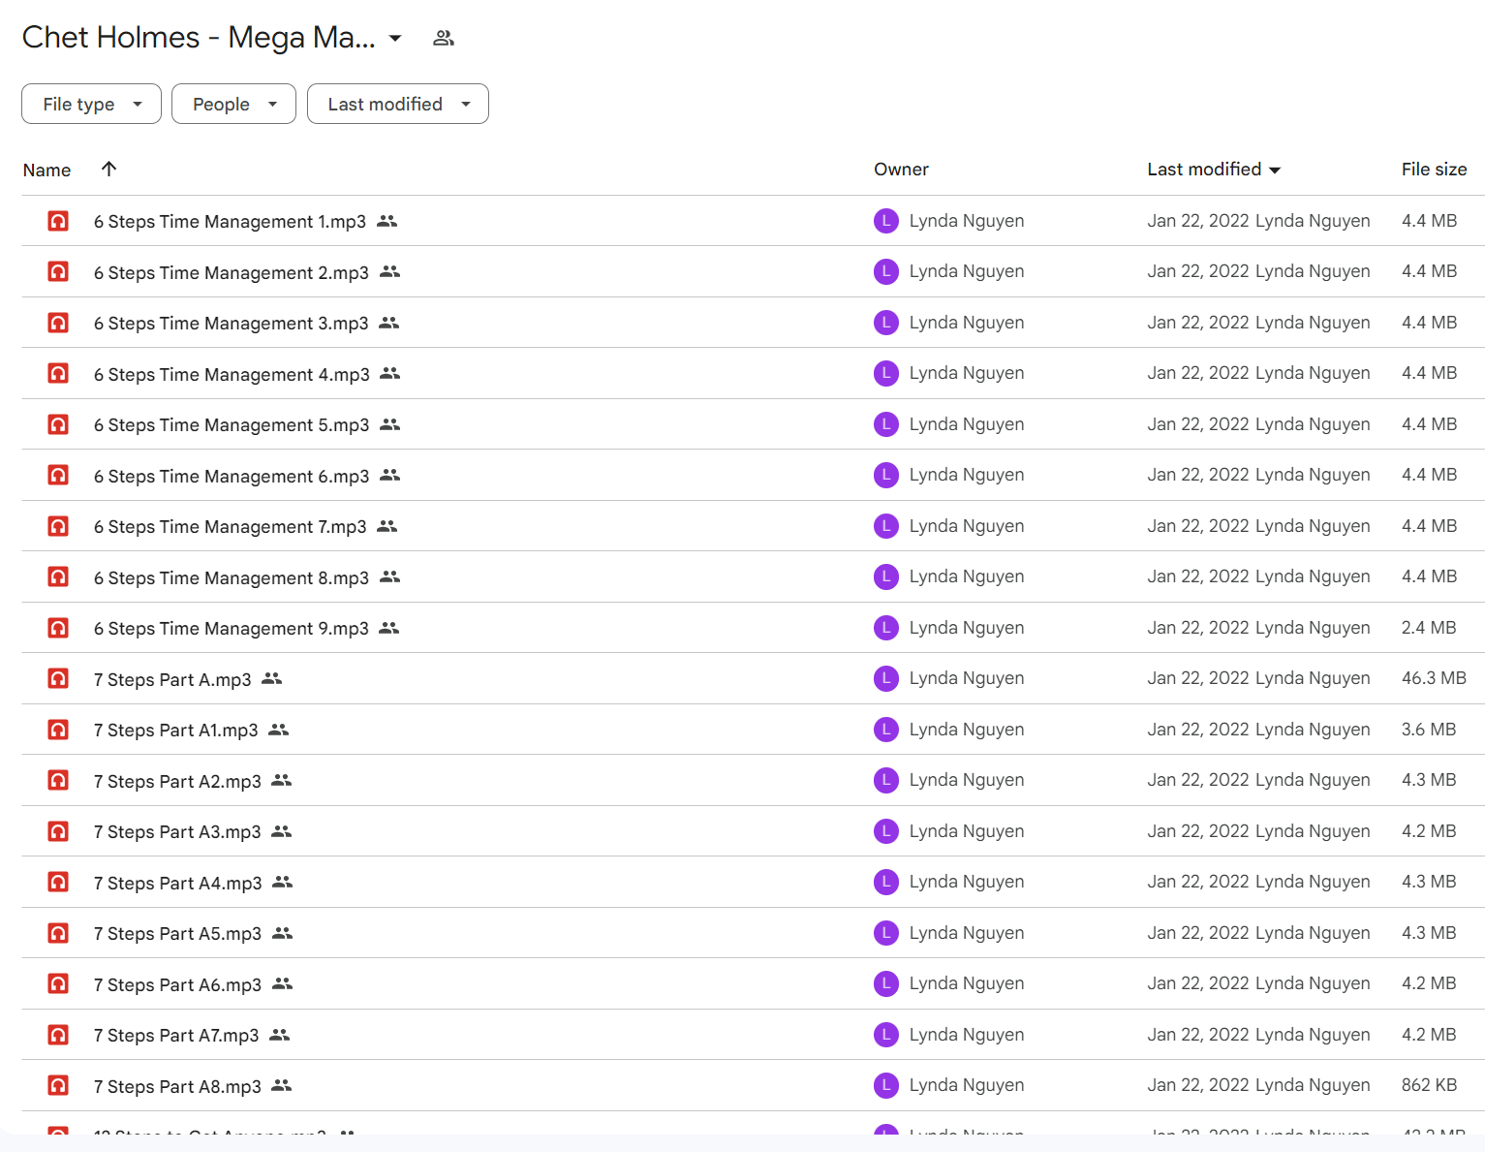Click Lynda Nguyen's avatar in the 6 Steps Time Management 5.mp3 row
Viewport: 1485px width, 1152px height.
[x=886, y=424]
